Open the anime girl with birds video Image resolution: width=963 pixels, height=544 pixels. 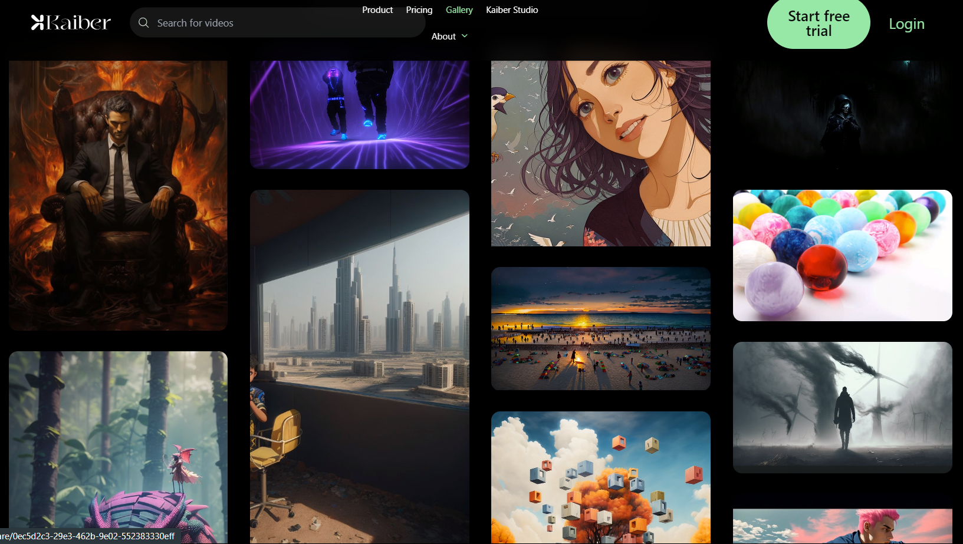pyautogui.click(x=600, y=153)
